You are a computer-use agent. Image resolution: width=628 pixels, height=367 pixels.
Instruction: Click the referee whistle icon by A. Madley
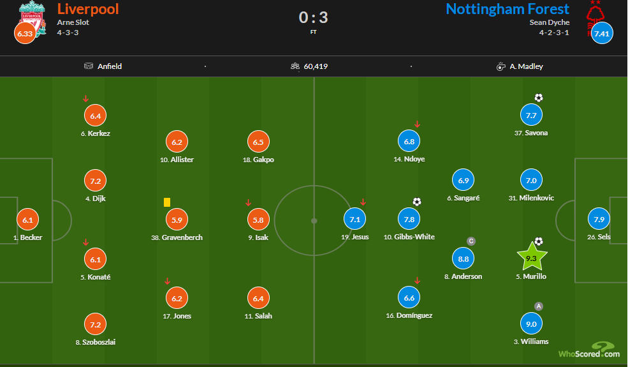tap(500, 66)
